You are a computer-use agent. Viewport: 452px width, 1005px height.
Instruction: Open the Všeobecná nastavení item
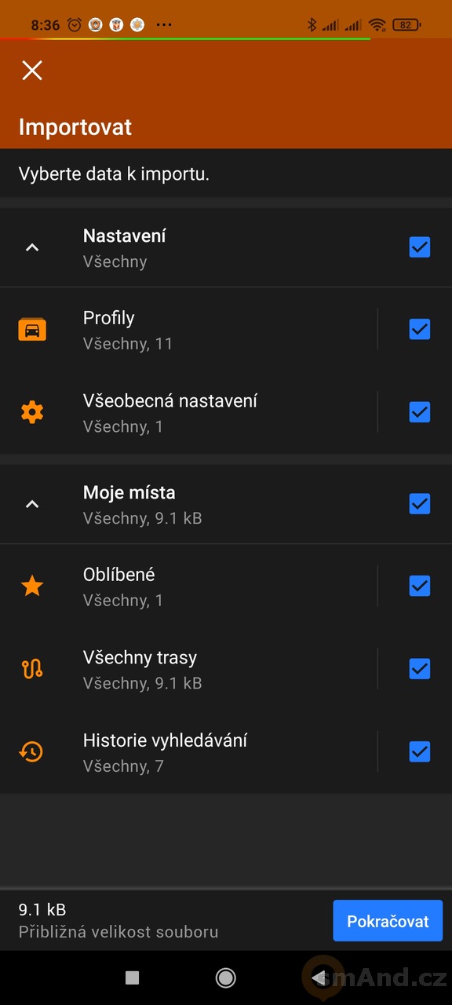pos(188,412)
